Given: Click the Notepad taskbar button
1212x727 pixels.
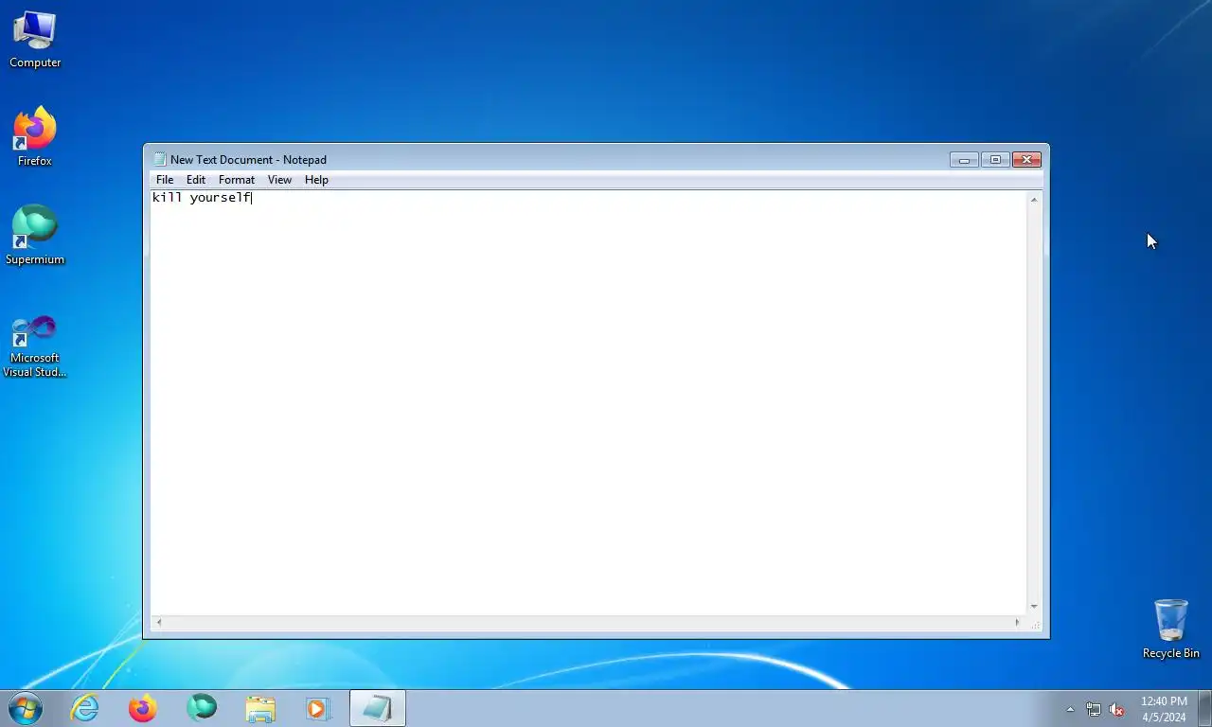Looking at the screenshot, I should 378,708.
